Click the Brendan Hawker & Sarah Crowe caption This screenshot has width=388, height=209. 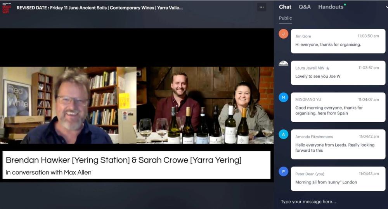click(x=123, y=160)
